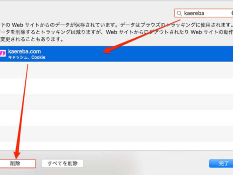233x175 pixels.
Task: Select the kaereba.com list row
Action: tap(116, 54)
